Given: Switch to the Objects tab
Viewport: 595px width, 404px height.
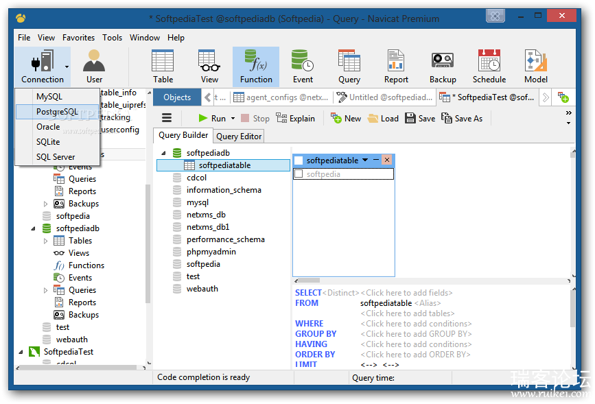Looking at the screenshot, I should 177,97.
